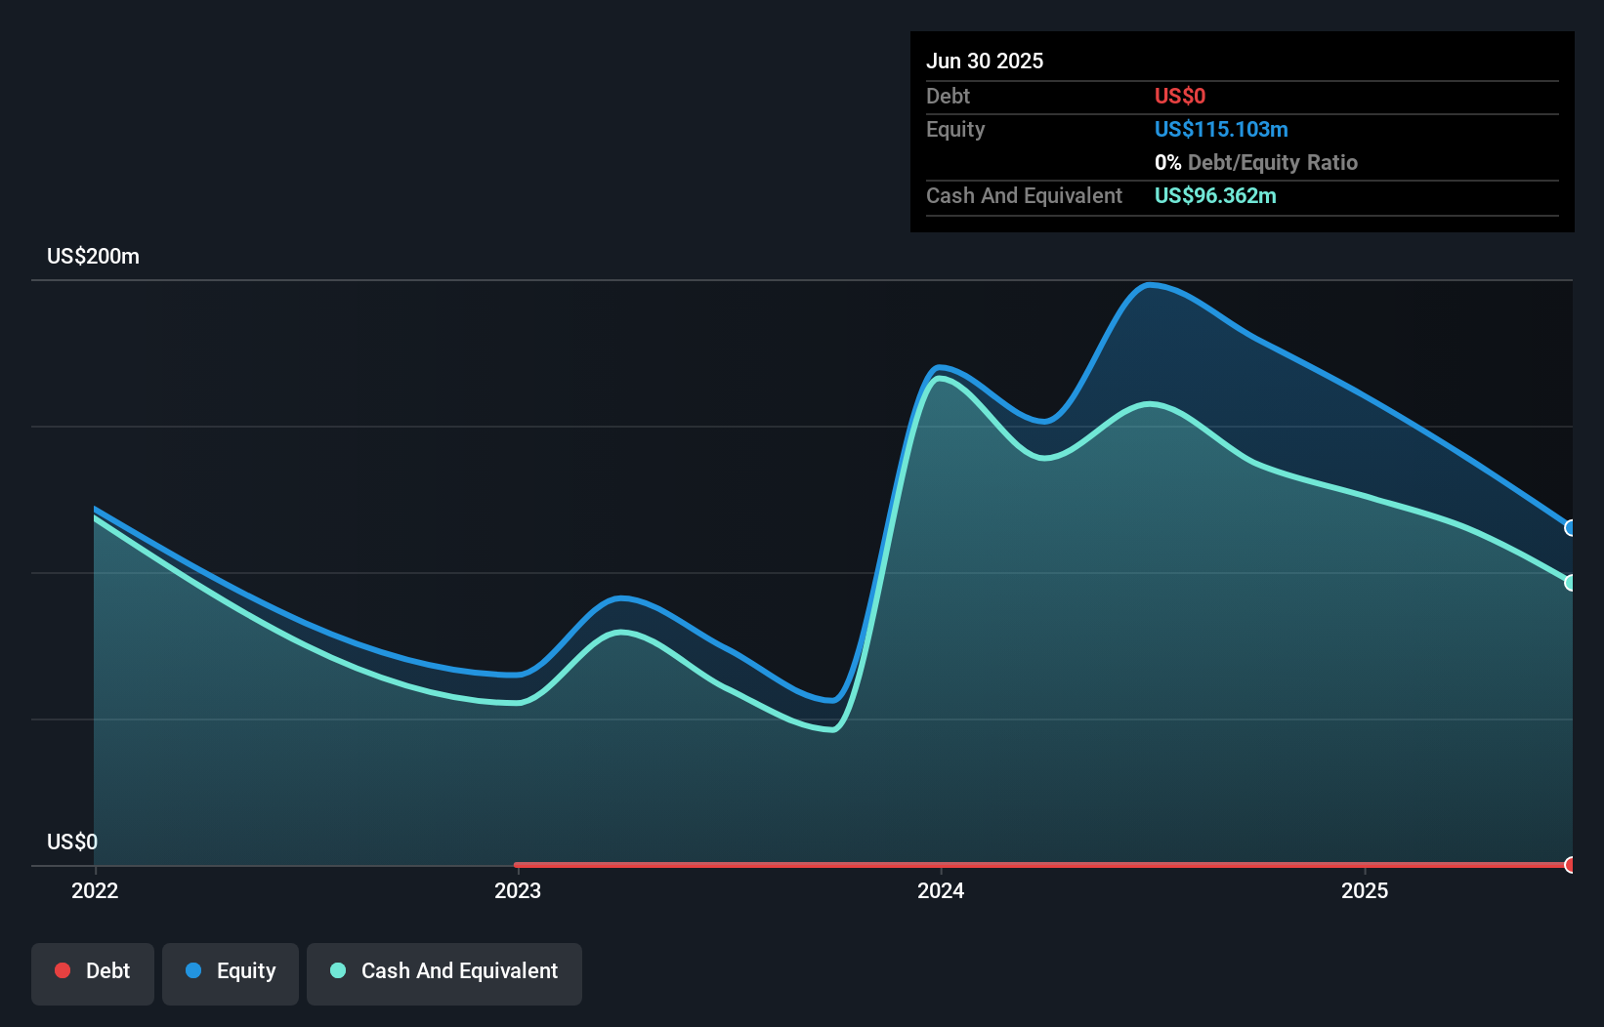
Task: Click the US$200m gridline label
Action: [x=92, y=256]
